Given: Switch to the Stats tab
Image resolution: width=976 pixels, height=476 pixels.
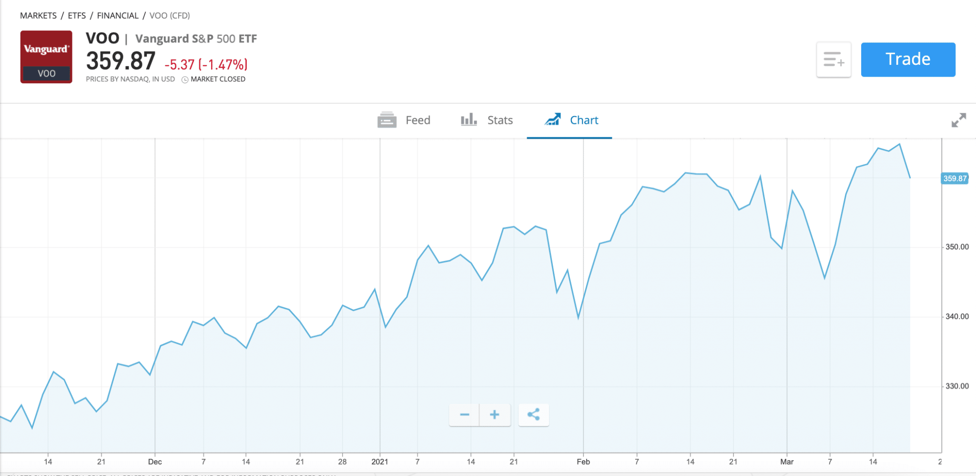Looking at the screenshot, I should pos(487,120).
